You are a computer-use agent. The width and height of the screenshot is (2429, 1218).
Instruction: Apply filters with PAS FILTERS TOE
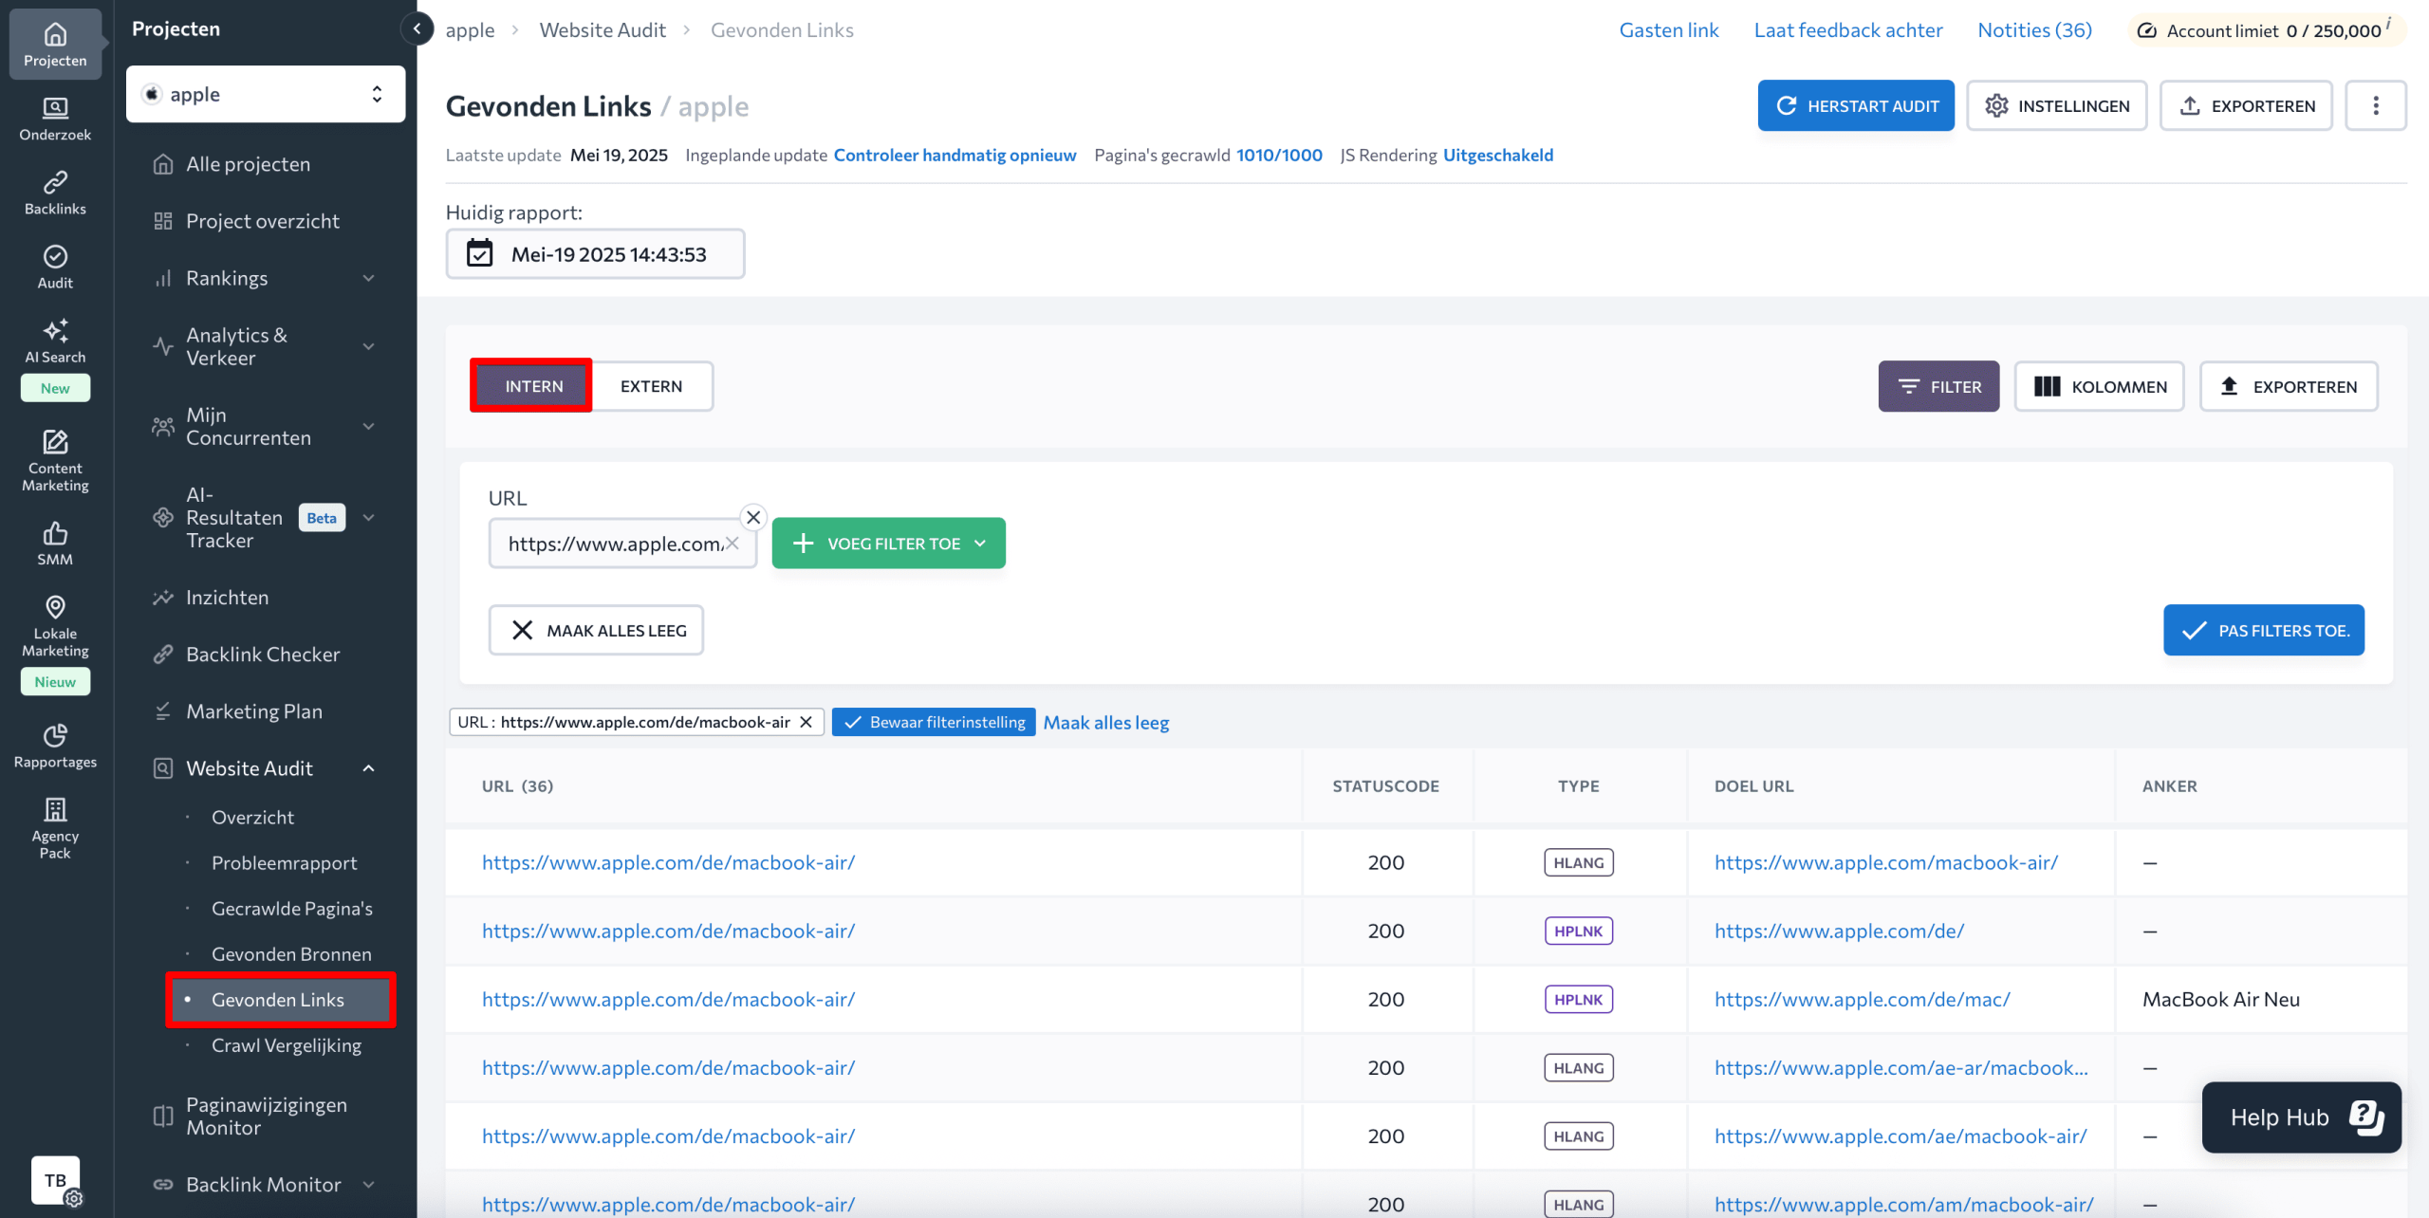[2264, 630]
